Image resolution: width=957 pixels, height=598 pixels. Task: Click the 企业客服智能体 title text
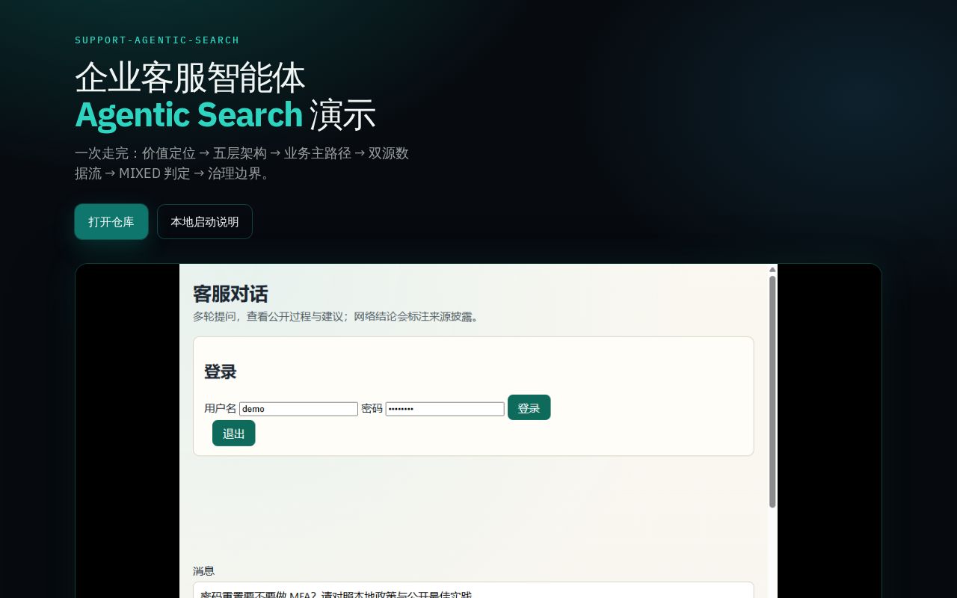[190, 78]
